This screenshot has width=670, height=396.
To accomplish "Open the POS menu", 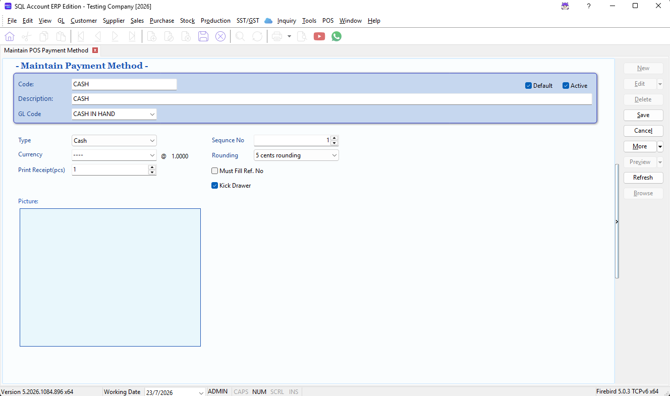I will [x=328, y=21].
